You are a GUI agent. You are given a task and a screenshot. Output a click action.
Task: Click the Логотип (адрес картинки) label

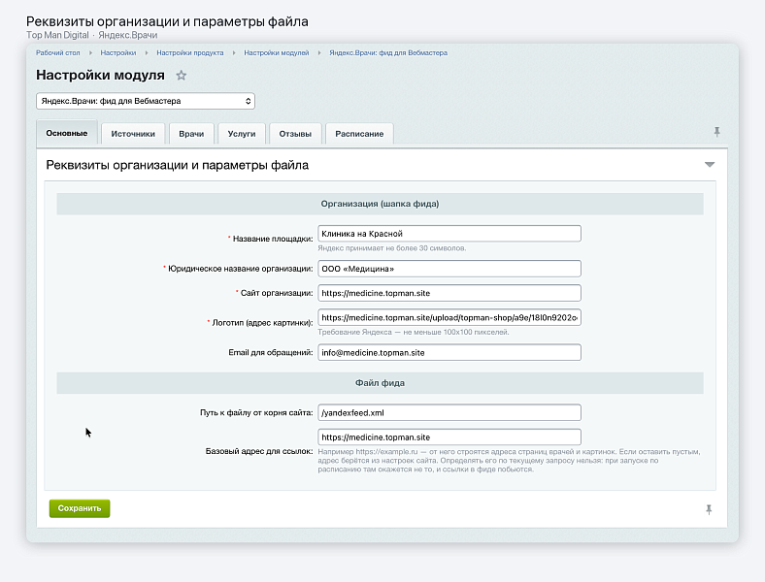(262, 322)
